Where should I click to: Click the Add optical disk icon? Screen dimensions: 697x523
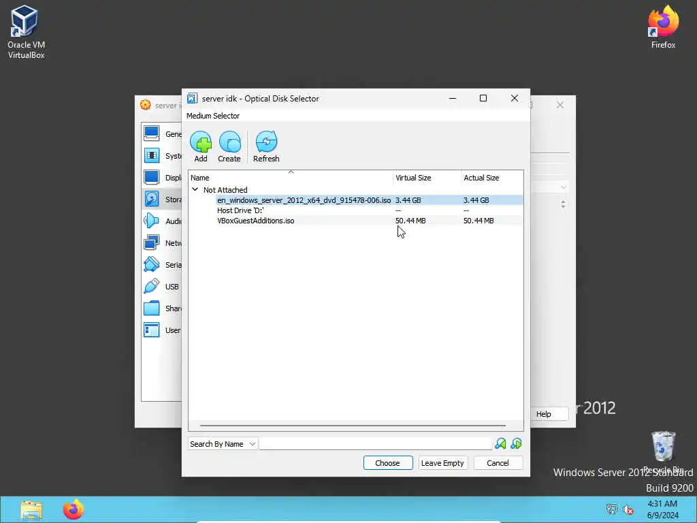click(201, 146)
